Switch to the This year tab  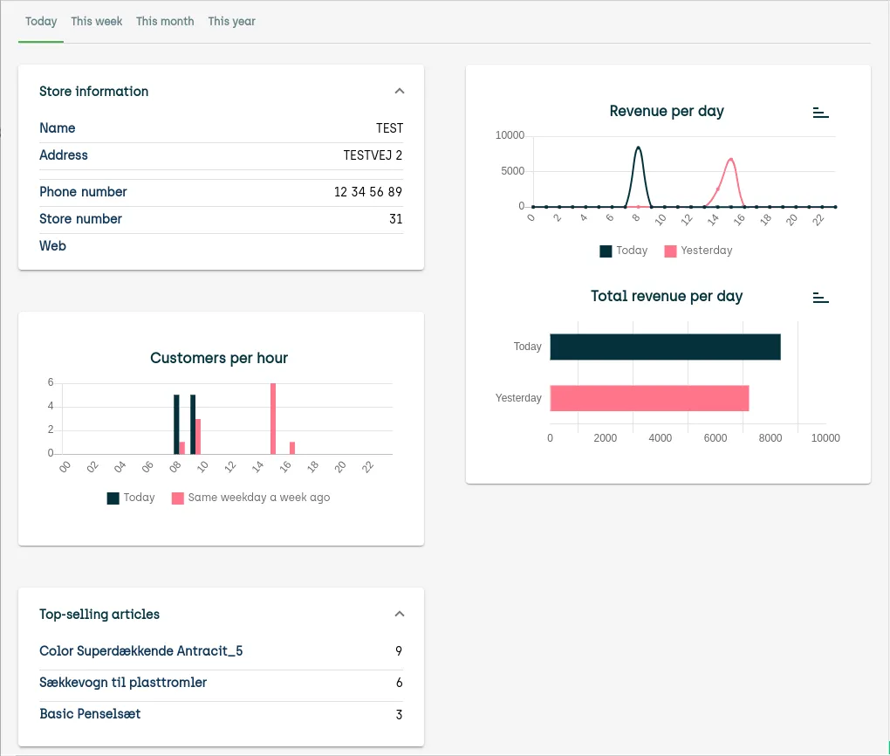[231, 22]
